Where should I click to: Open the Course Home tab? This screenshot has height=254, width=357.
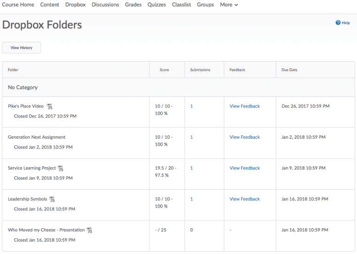18,5
